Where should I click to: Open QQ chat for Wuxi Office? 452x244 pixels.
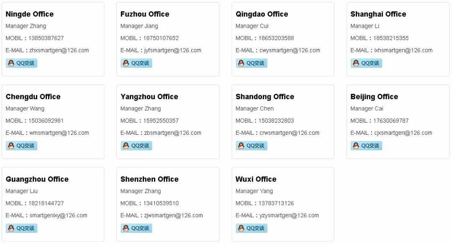pos(252,228)
